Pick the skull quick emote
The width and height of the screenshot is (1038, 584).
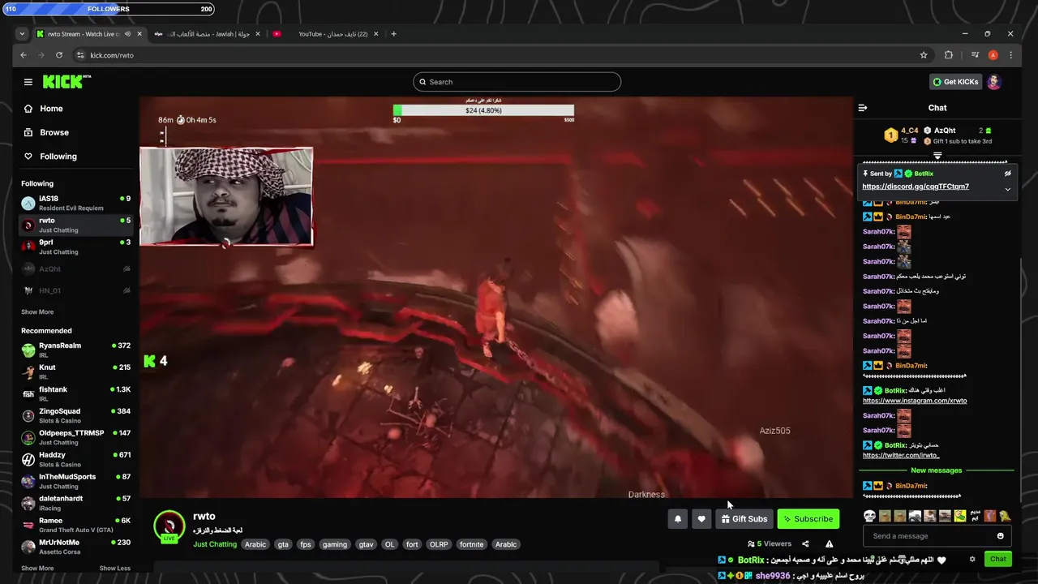869,516
